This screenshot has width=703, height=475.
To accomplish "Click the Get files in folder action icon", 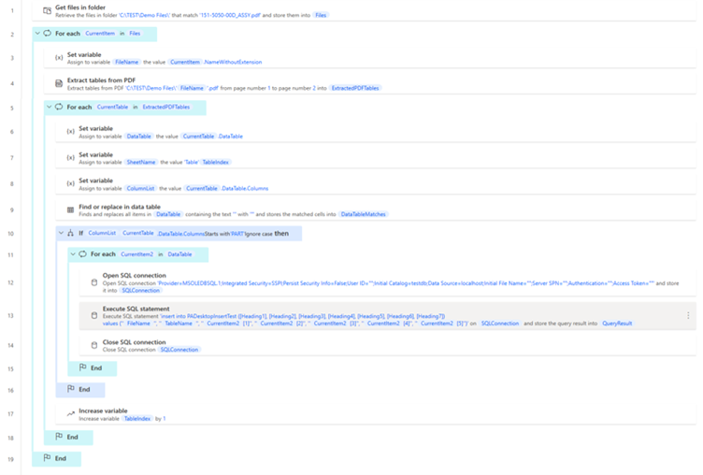I will (47, 10).
